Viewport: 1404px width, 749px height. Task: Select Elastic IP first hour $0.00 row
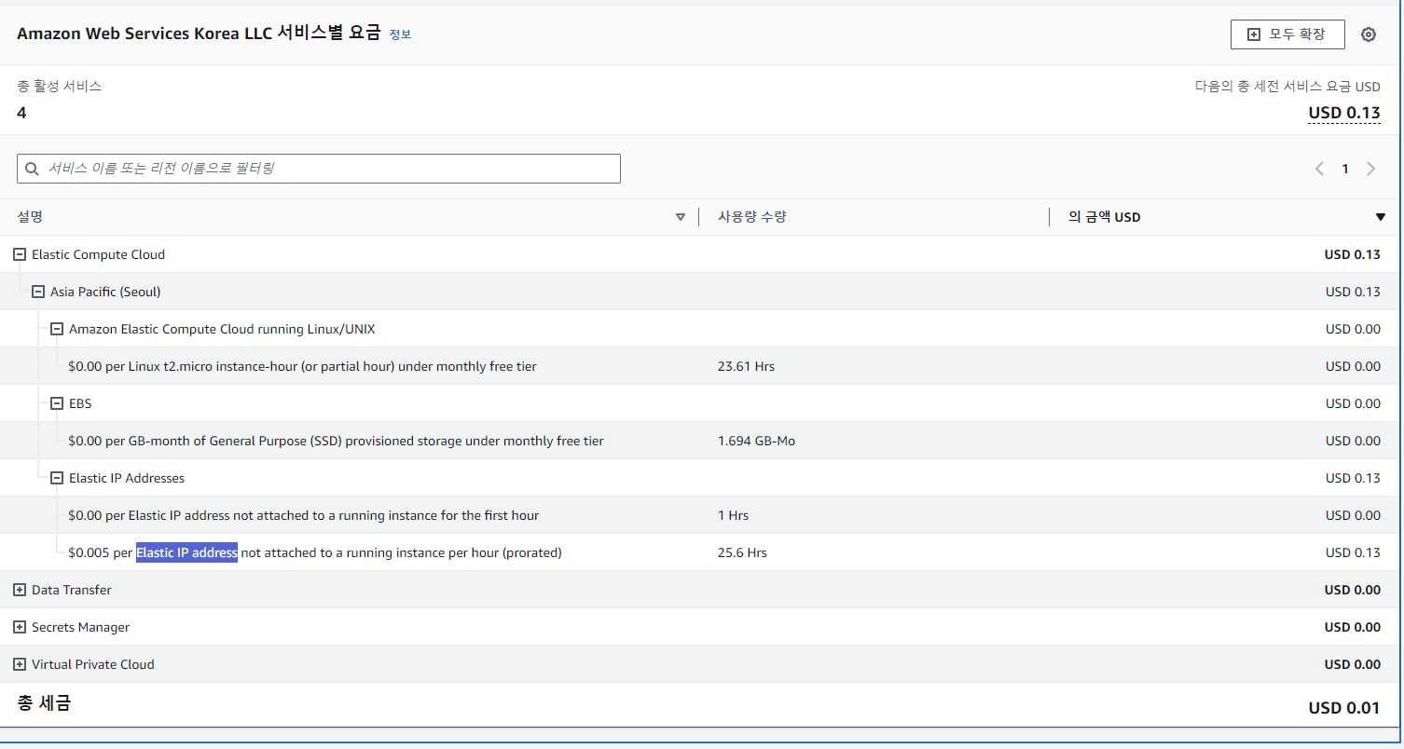[x=700, y=515]
